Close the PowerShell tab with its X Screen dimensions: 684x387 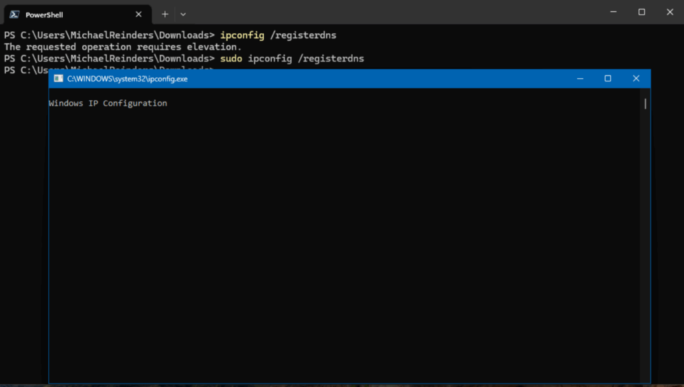[138, 14]
